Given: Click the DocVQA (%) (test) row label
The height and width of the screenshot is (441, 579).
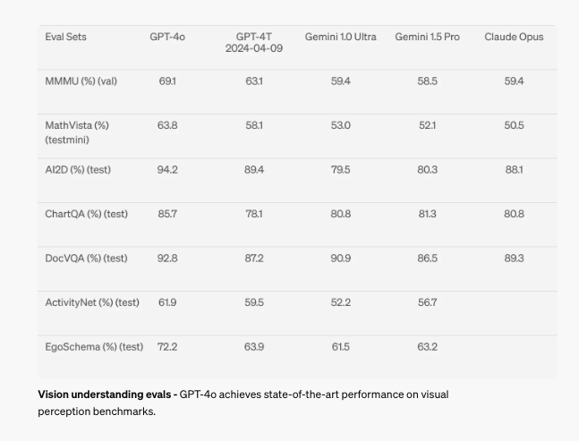Looking at the screenshot, I should pyautogui.click(x=87, y=259).
